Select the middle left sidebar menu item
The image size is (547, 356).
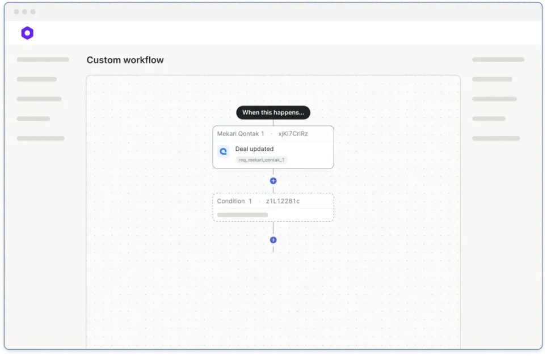[39, 99]
